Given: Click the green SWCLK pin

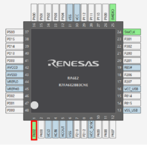Looking at the screenshot, I should pos(132,32).
